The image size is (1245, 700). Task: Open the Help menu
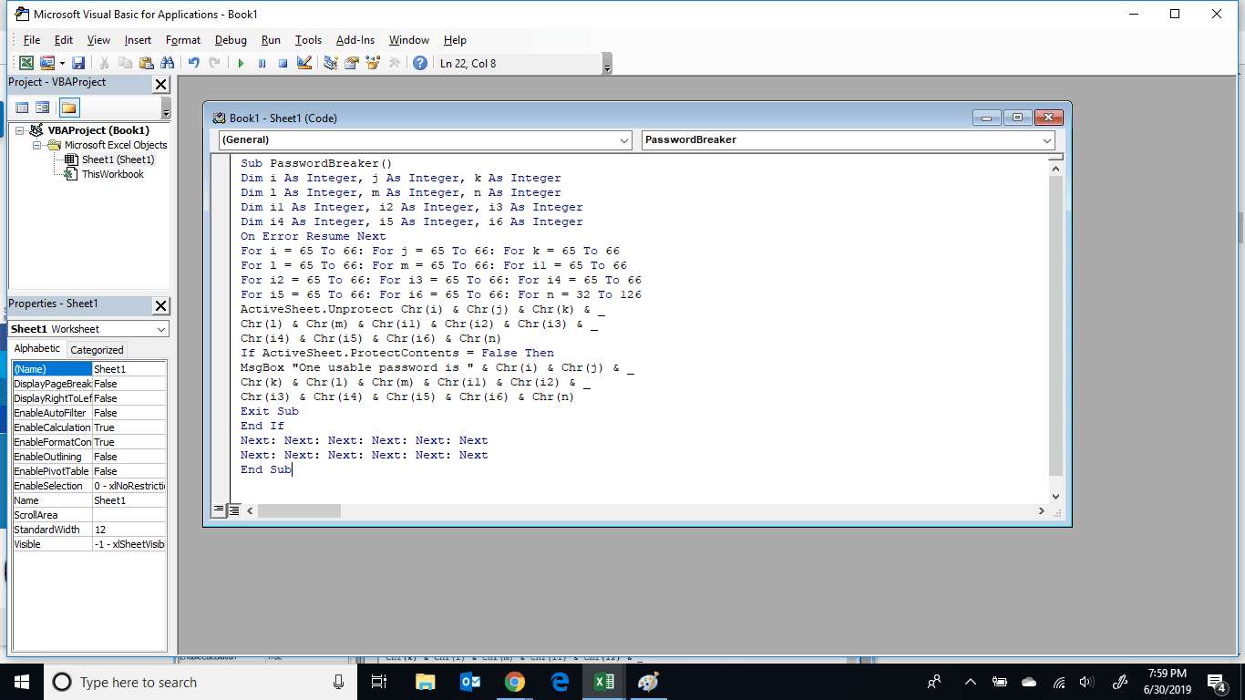click(x=455, y=40)
